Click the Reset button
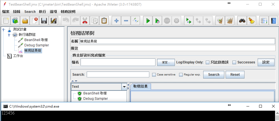Screen dimensions: 279x121 (x=235, y=75)
